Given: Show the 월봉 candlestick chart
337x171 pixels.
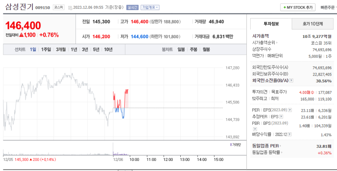Looking at the screenshot, I should tap(206, 50).
